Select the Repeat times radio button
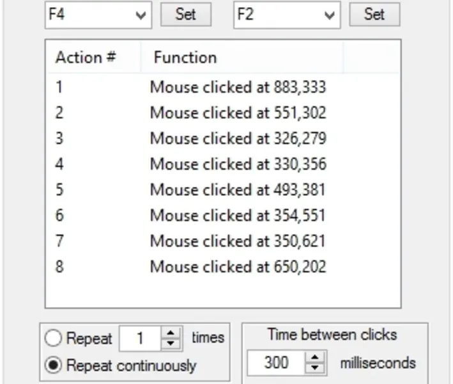 pos(55,338)
